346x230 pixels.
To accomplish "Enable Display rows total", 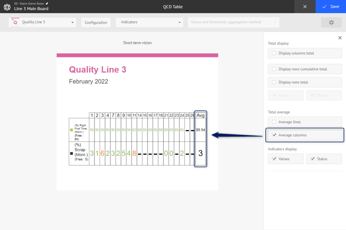I will 274,82.
